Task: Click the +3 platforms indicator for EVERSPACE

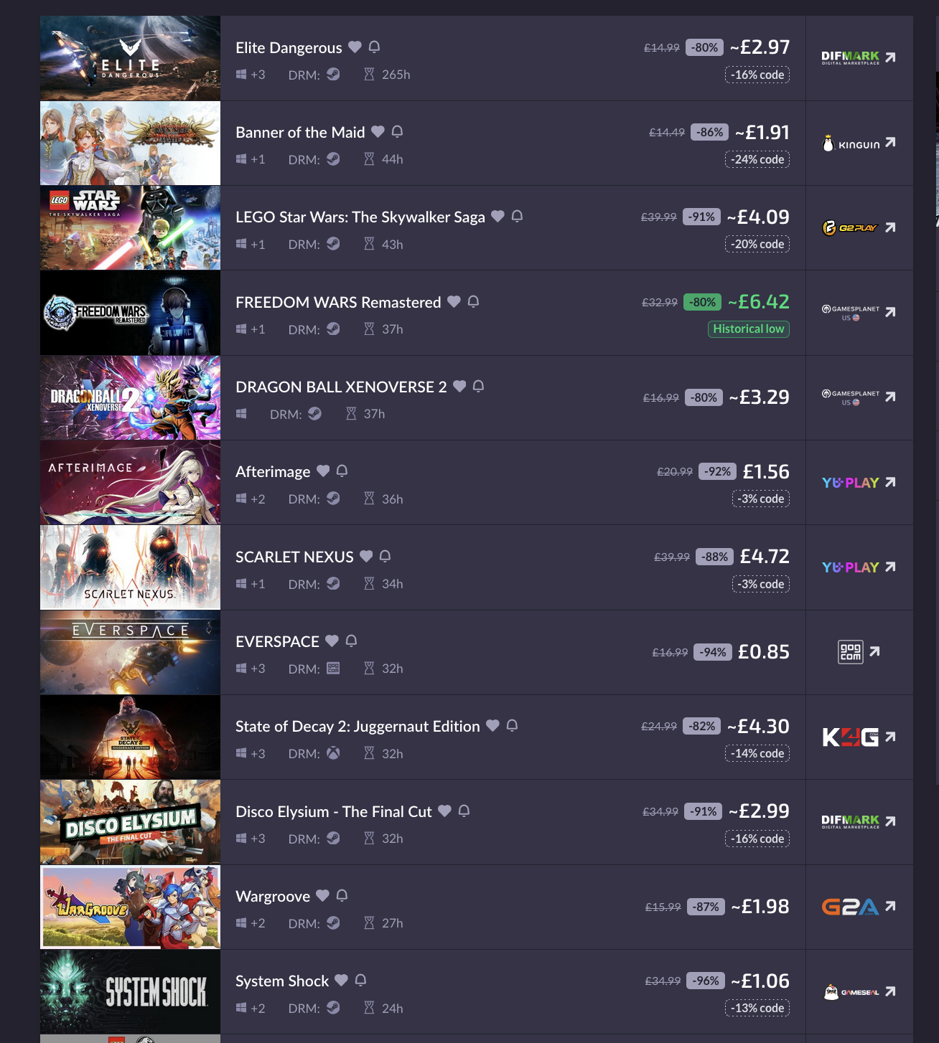Action: (x=251, y=669)
